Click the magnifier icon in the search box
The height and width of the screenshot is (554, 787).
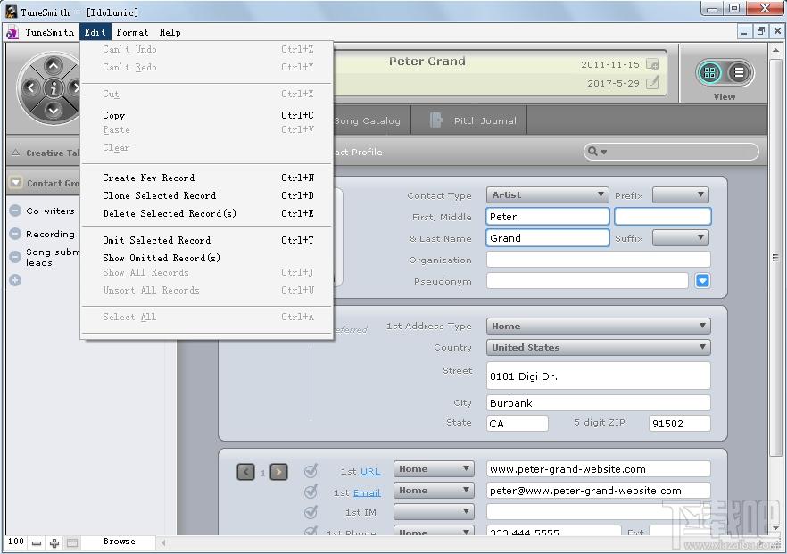[x=592, y=151]
